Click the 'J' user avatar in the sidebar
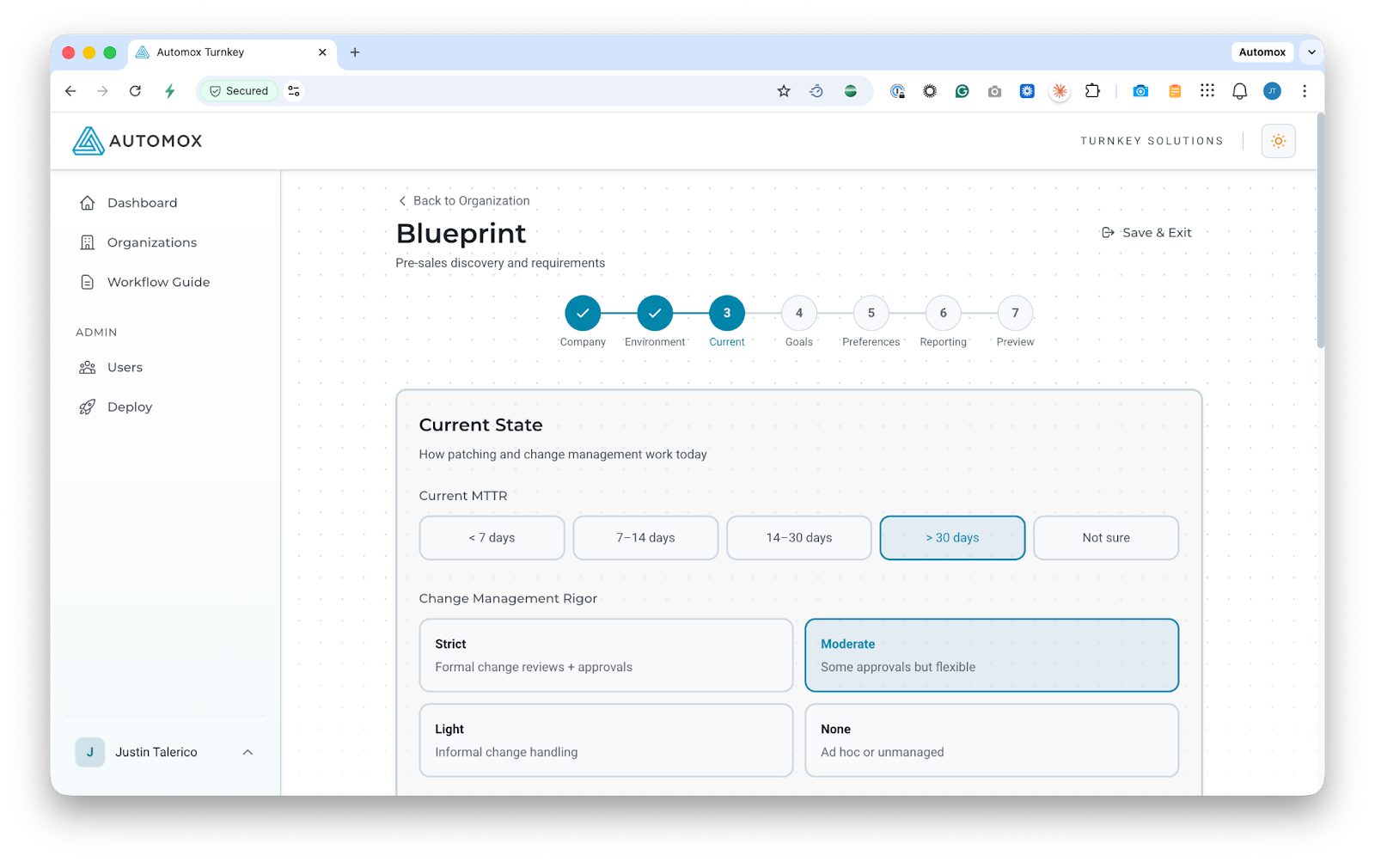This screenshot has width=1375, height=862. click(x=90, y=752)
